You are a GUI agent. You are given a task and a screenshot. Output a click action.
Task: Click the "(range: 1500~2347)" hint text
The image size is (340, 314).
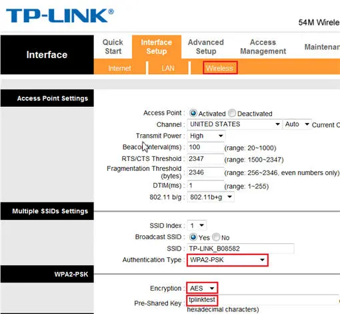254,160
